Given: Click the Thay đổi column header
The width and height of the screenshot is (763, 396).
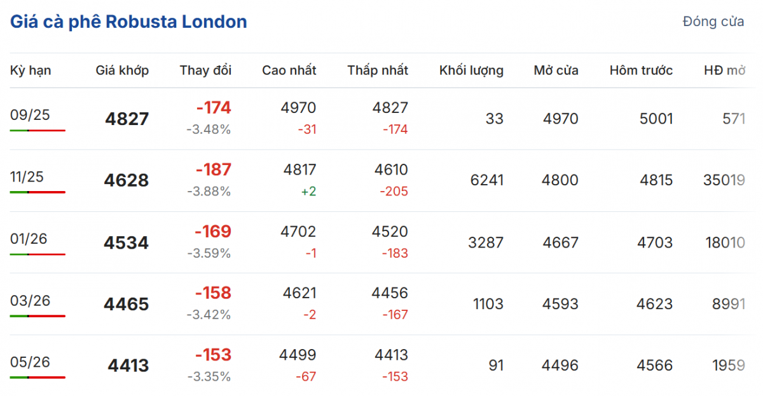Looking at the screenshot, I should point(205,70).
